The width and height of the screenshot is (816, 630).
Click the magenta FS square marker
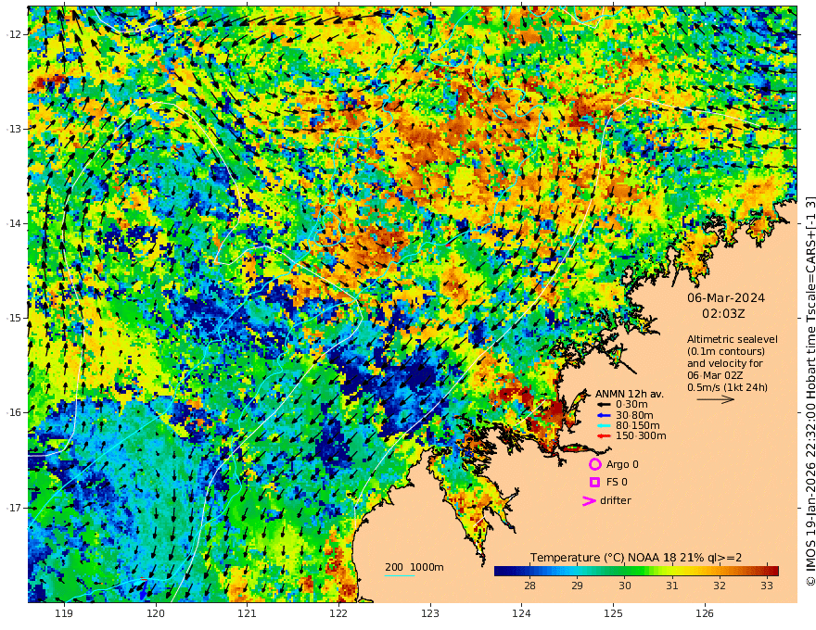click(594, 483)
